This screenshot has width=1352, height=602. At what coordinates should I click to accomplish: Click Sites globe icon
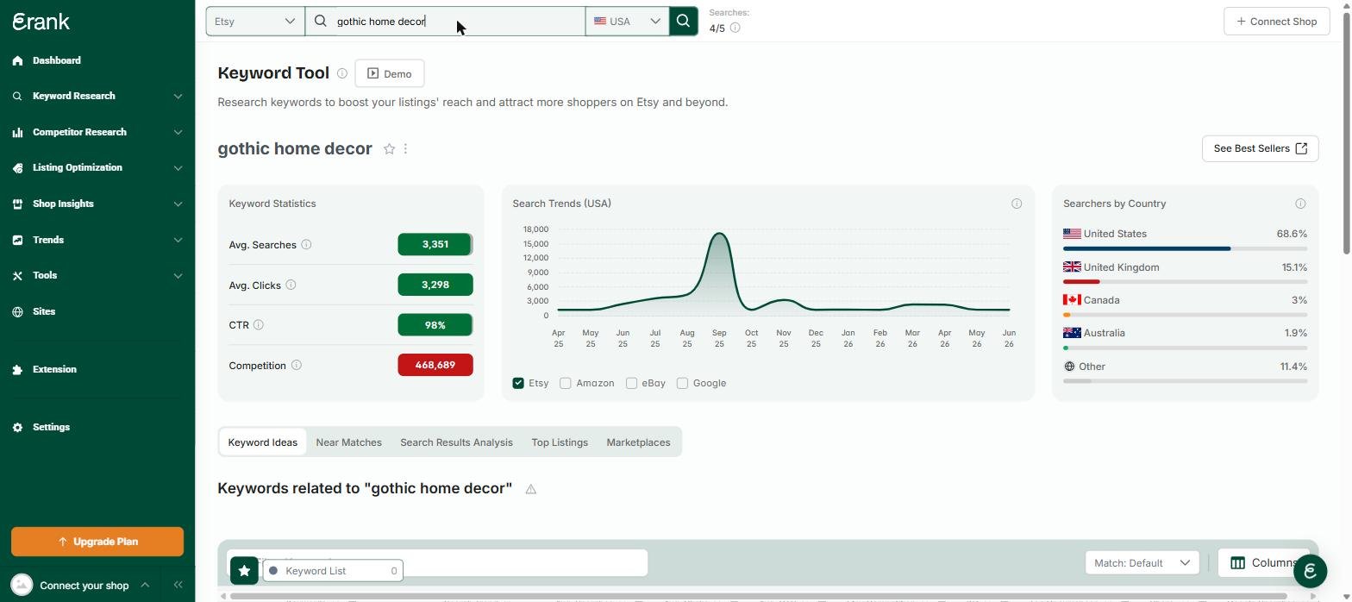(17, 311)
